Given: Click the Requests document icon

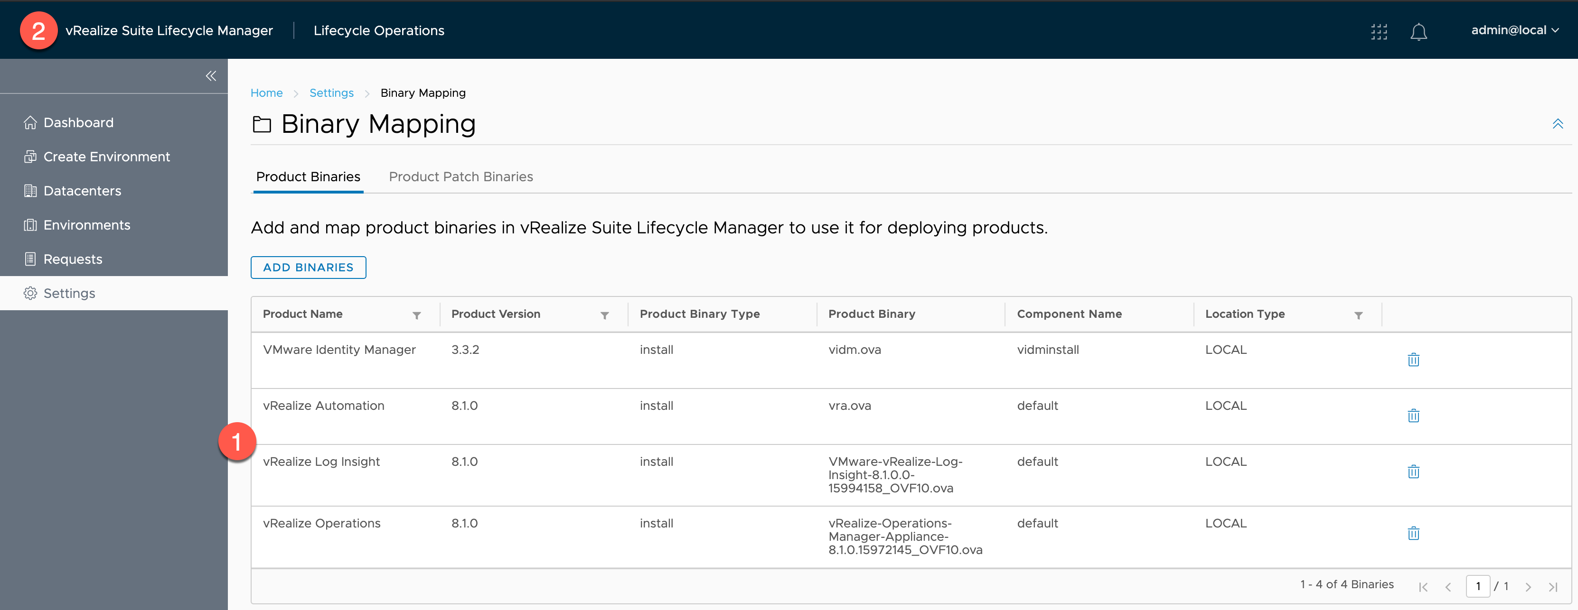Looking at the screenshot, I should tap(30, 259).
